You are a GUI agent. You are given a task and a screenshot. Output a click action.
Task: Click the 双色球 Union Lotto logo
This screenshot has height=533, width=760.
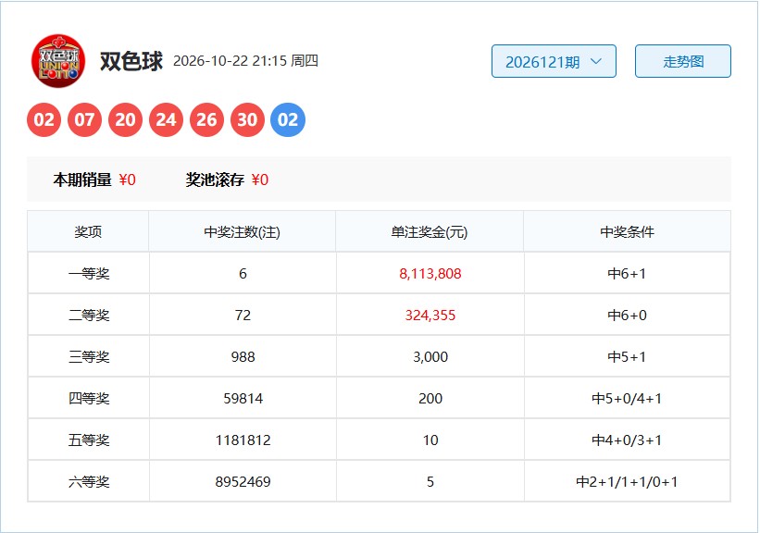point(58,61)
